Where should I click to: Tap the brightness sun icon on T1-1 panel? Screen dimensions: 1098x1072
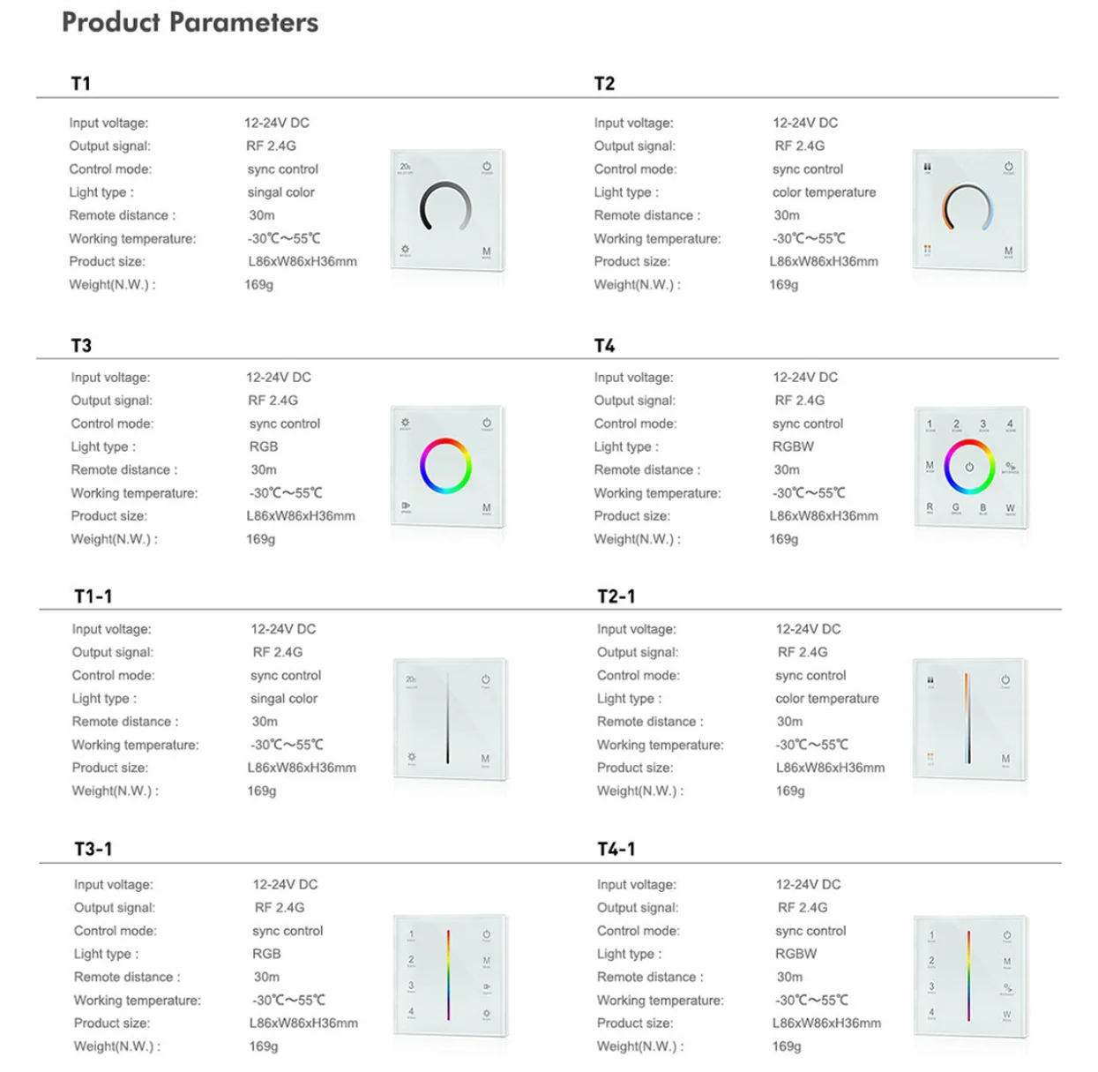[x=411, y=758]
